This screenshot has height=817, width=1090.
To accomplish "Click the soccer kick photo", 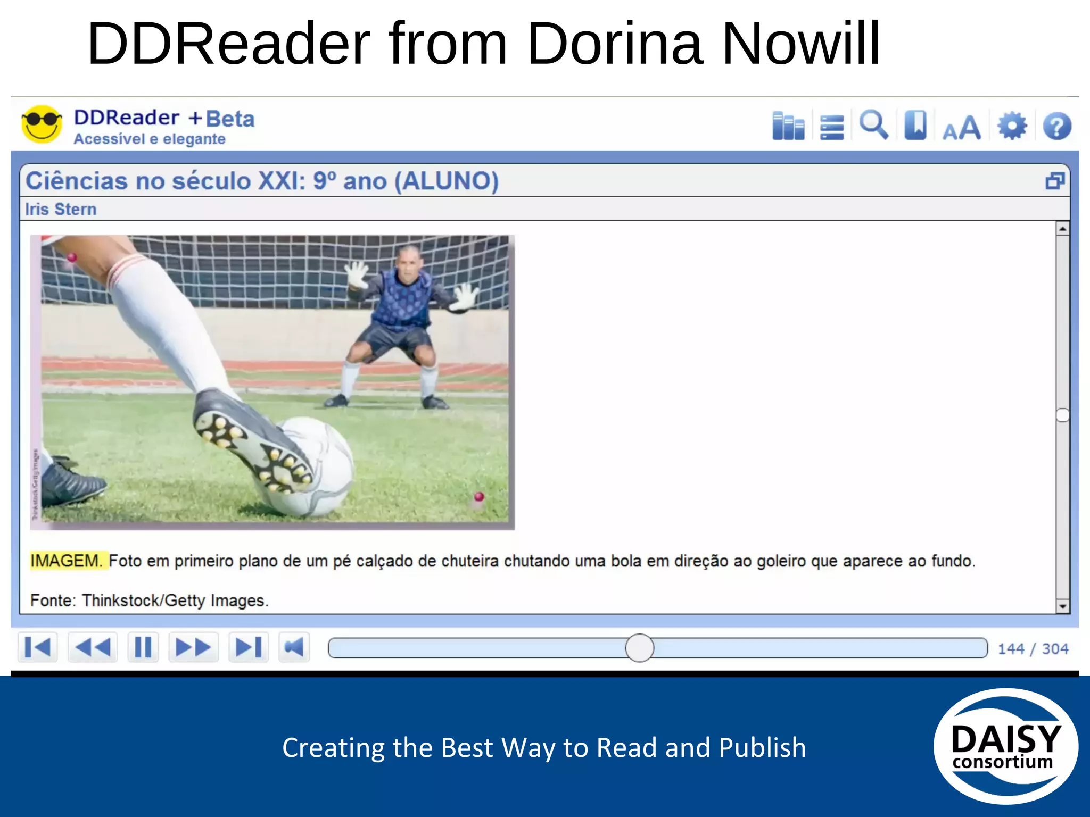I will pyautogui.click(x=272, y=382).
